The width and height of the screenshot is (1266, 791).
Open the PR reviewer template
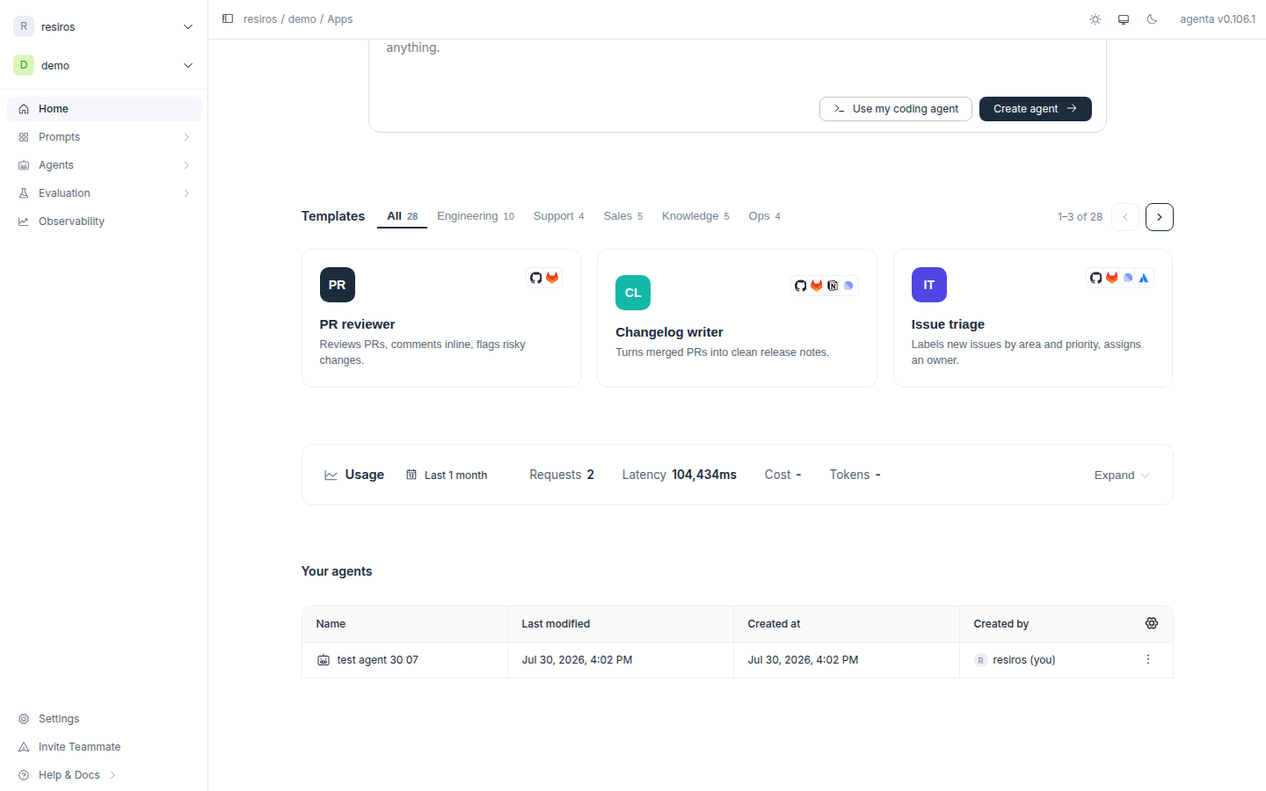coord(441,318)
